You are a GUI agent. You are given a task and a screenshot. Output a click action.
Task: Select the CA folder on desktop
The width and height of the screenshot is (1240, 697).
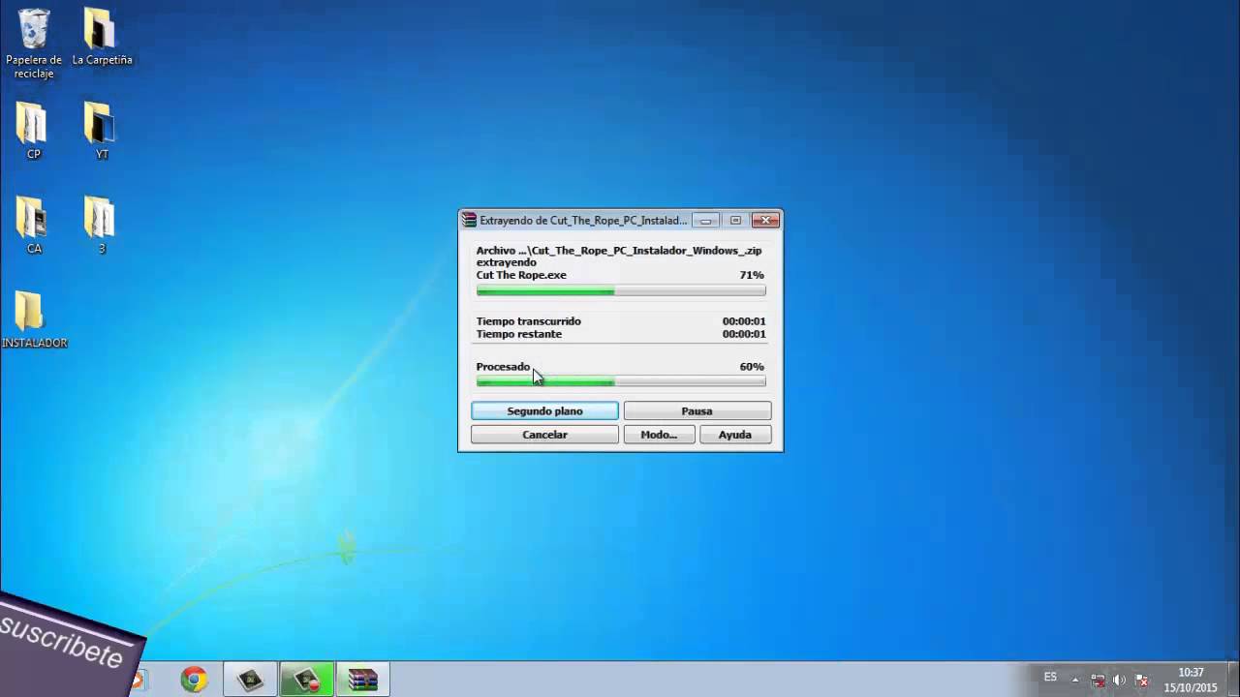[33, 225]
